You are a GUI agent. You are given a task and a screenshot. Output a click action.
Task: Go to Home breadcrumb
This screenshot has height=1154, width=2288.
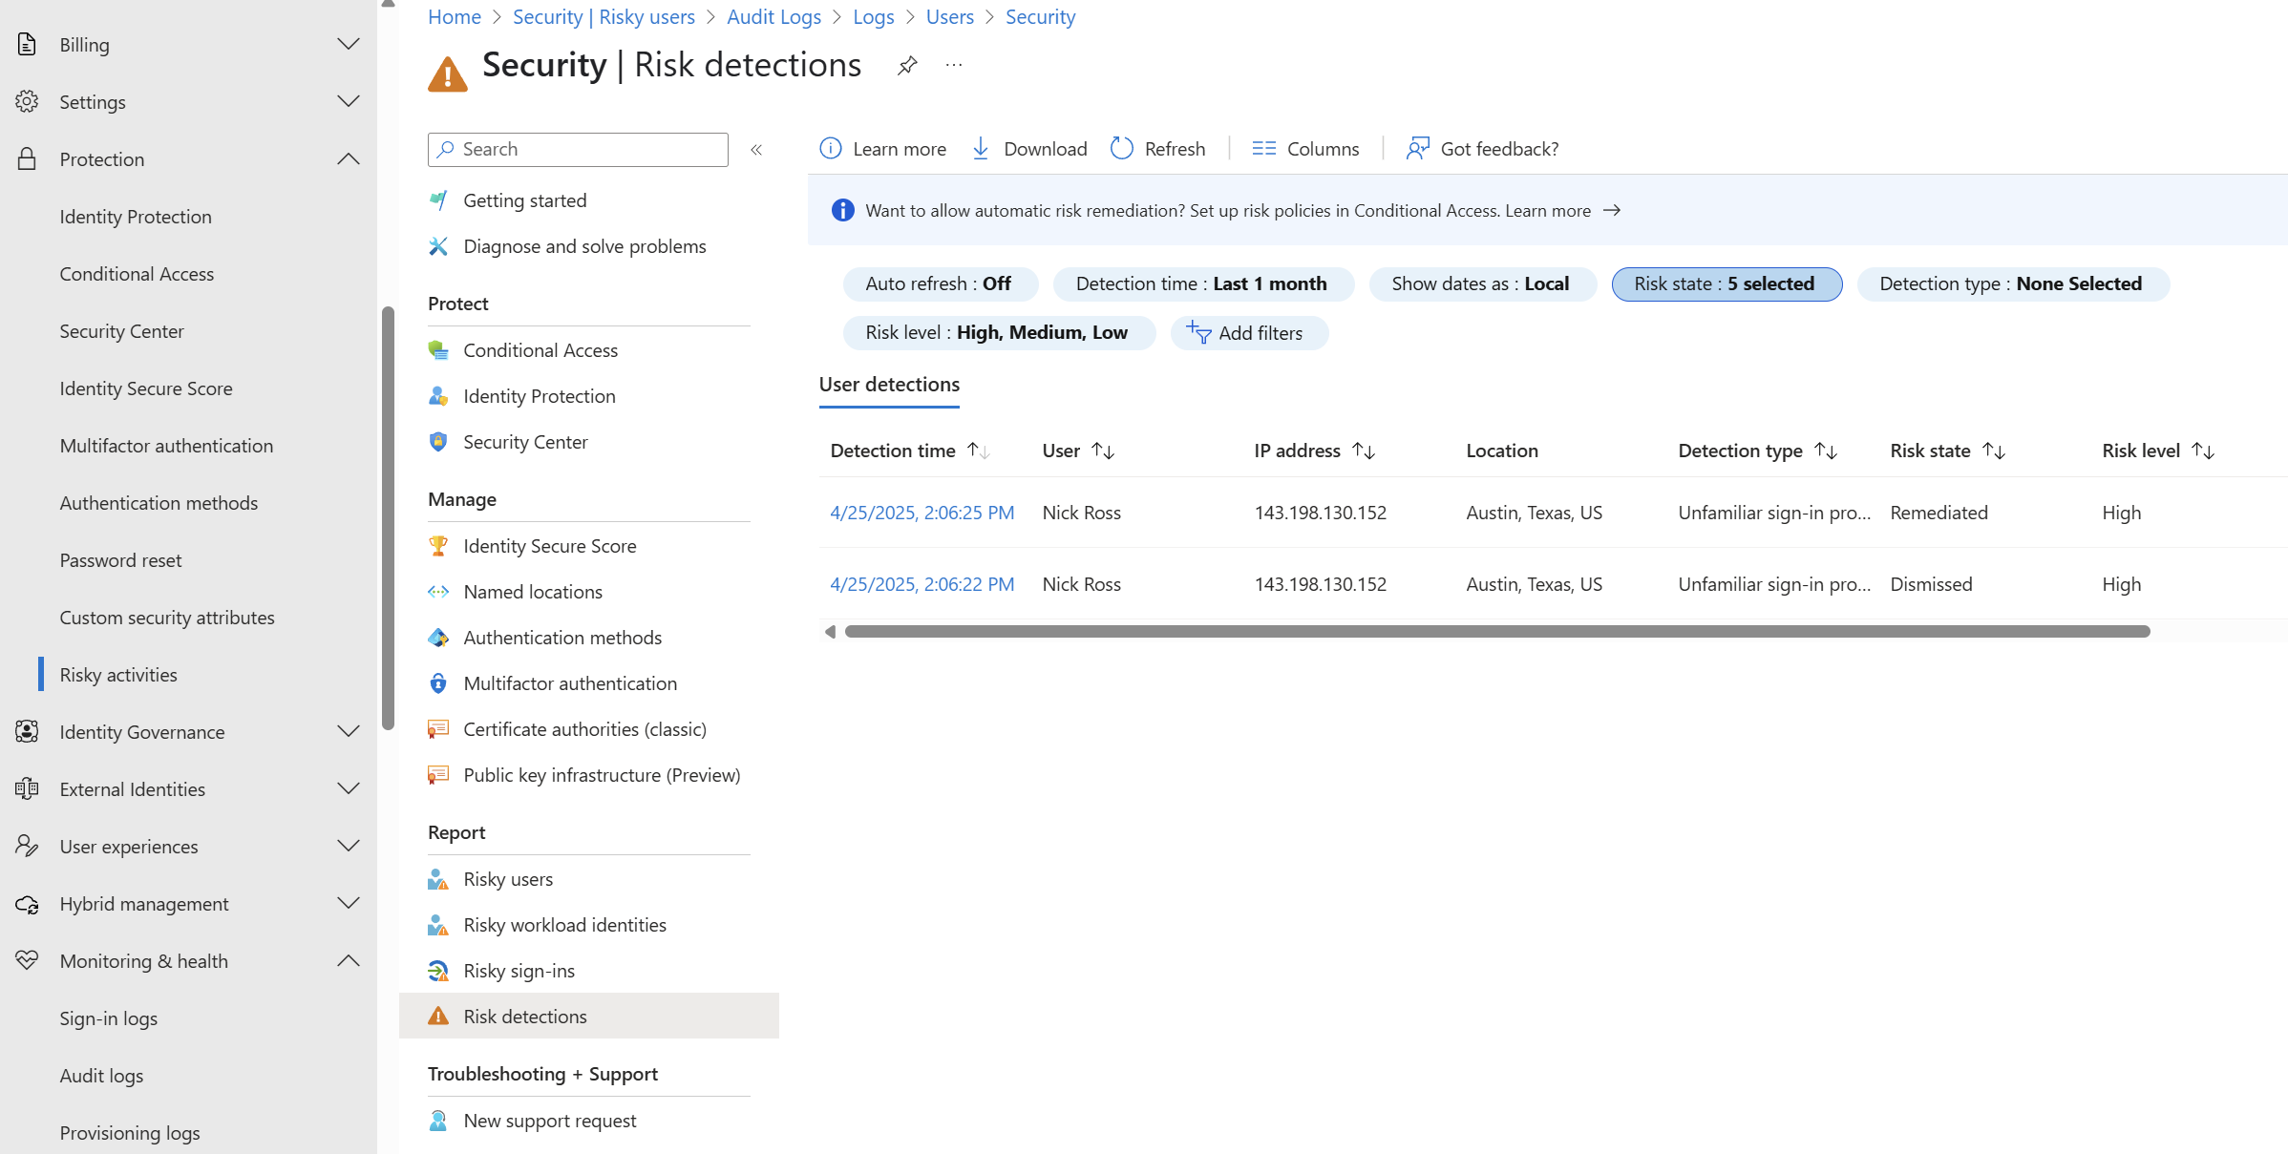click(455, 17)
